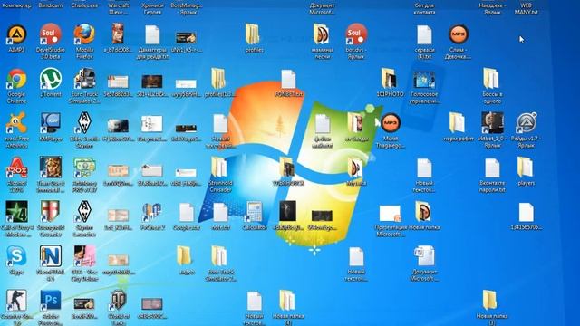Click the 'Хроники Героев' label
The image size is (580, 326).
152,9
